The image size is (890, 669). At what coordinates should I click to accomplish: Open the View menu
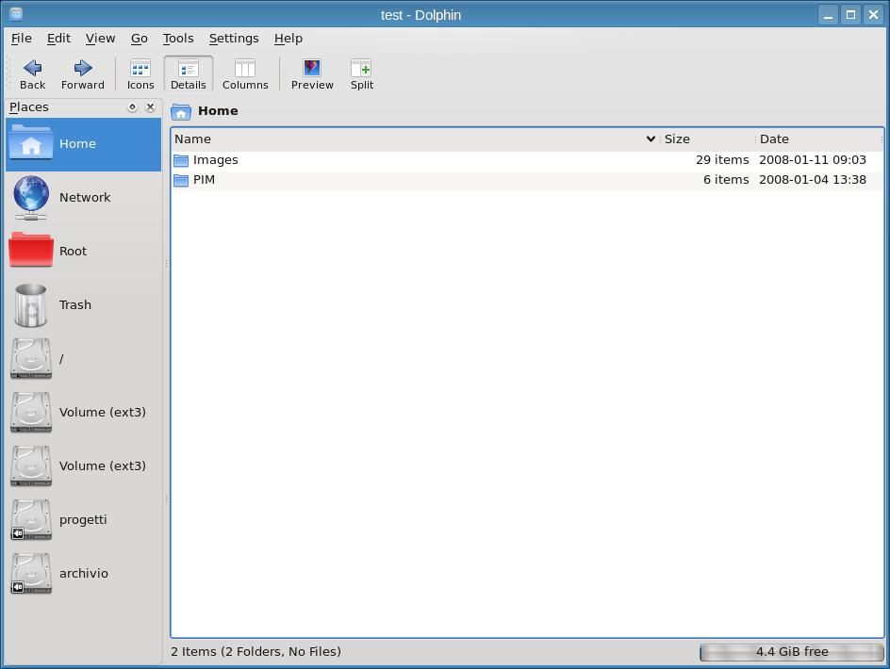pos(101,38)
